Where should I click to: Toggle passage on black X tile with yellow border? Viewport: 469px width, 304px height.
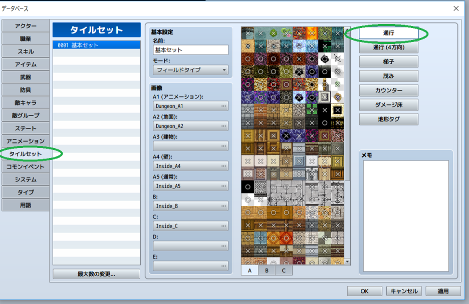pos(338,110)
